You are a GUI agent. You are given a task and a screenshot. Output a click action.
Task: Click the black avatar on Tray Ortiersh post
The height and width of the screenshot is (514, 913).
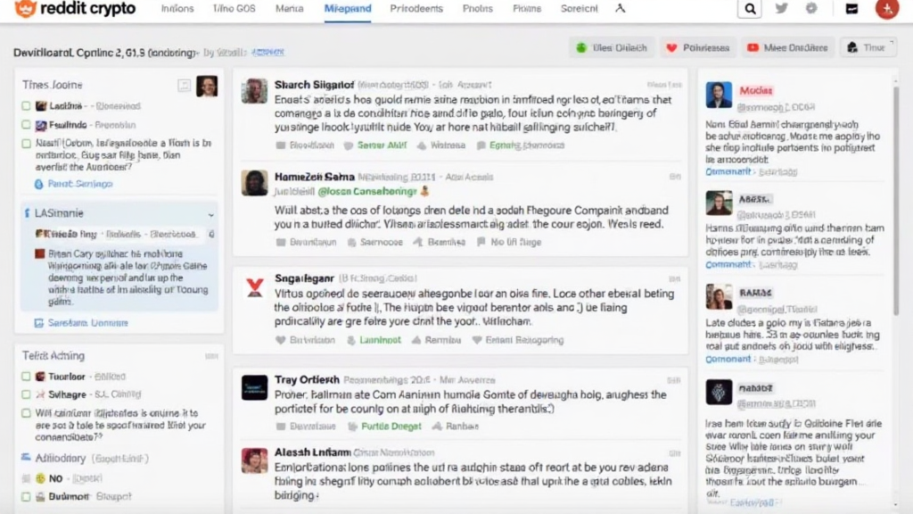(254, 386)
